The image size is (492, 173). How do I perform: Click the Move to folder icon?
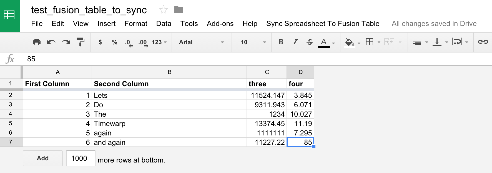point(179,10)
